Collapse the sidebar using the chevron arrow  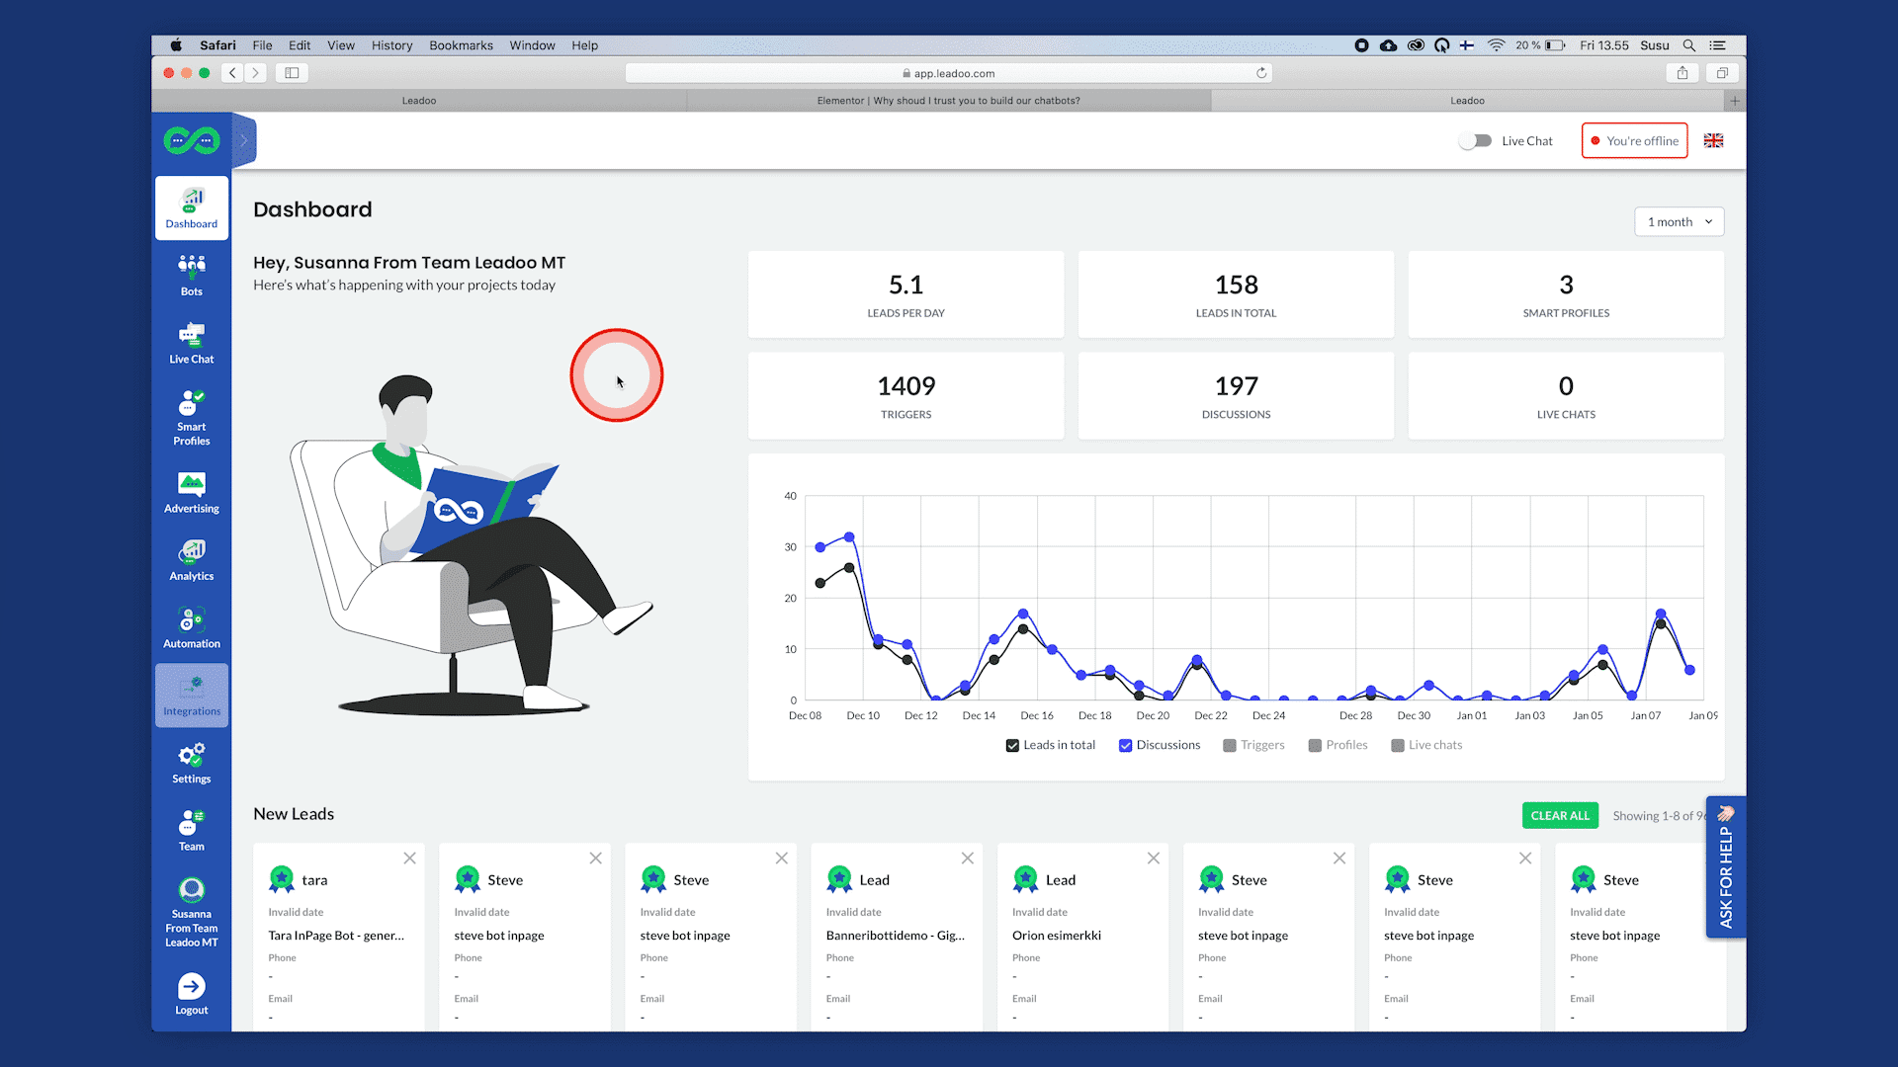tap(243, 140)
